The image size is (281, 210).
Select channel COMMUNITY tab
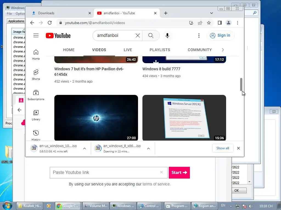point(200,50)
